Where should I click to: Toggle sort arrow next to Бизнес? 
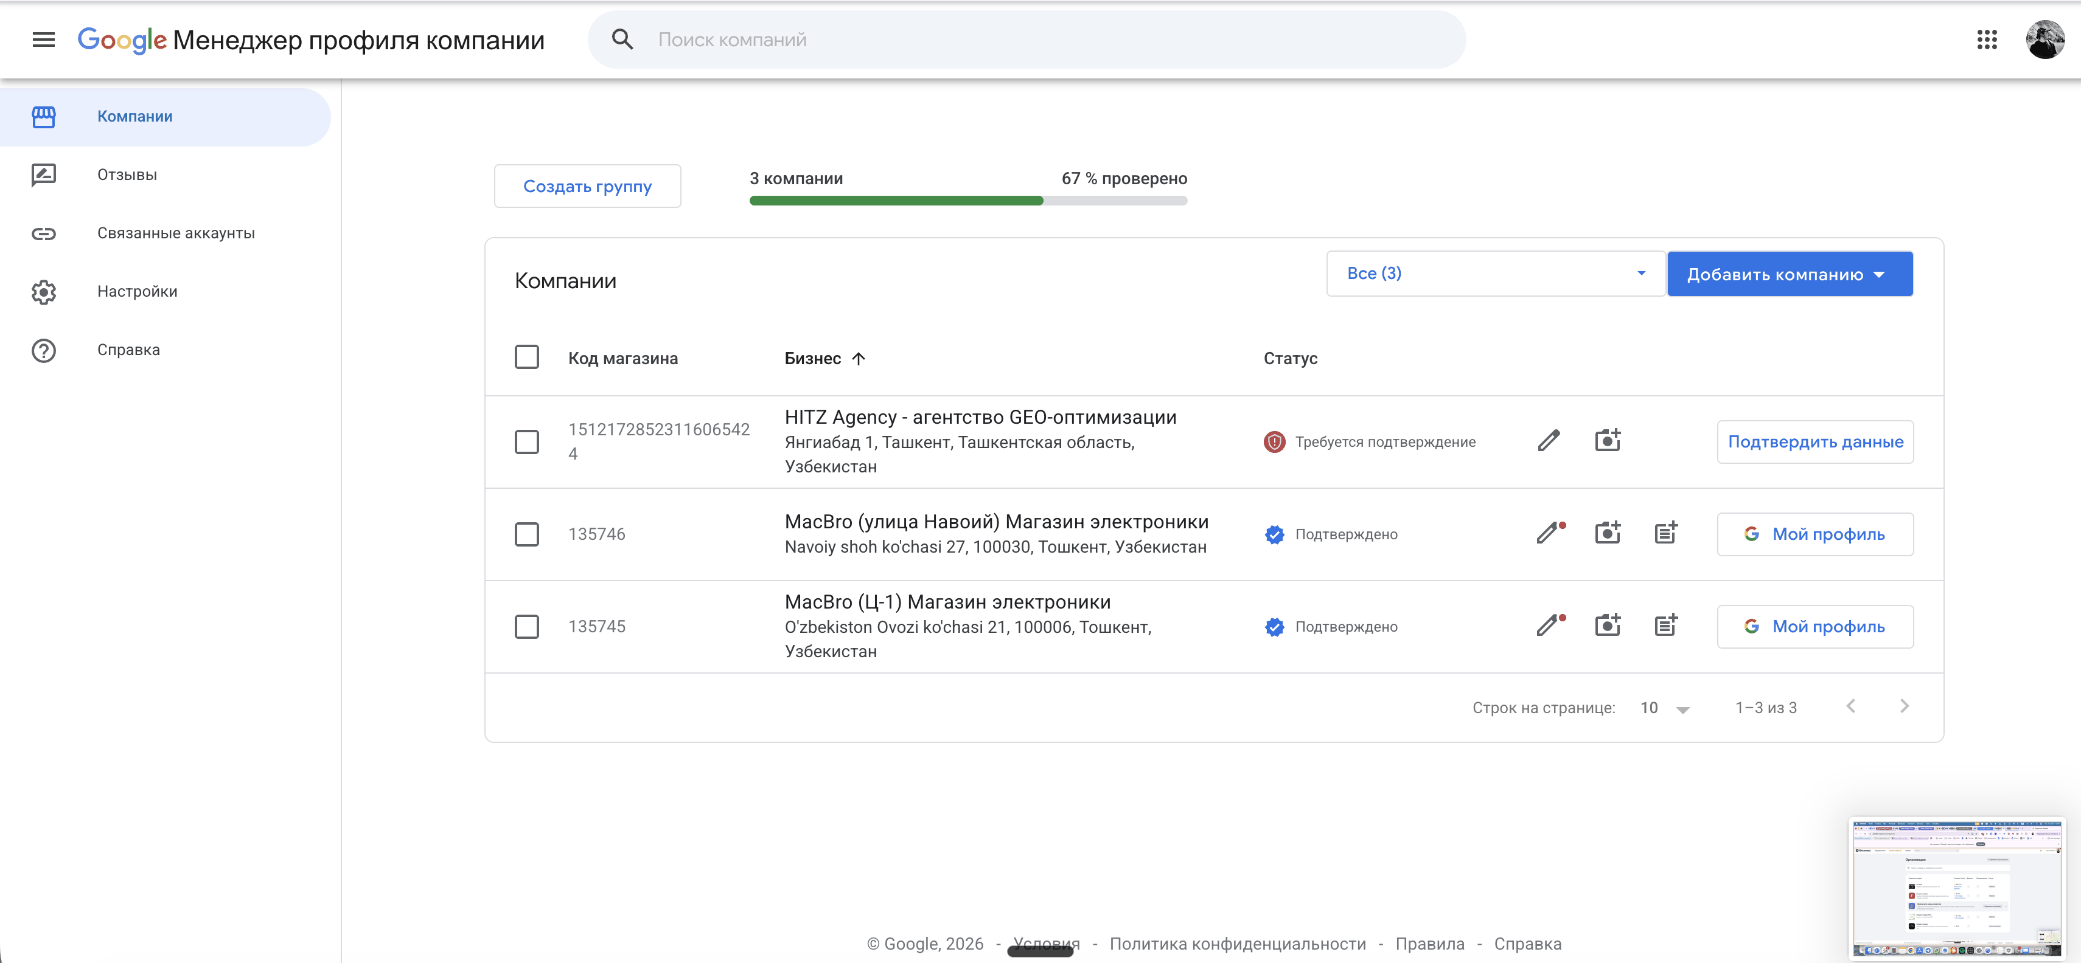pyautogui.click(x=858, y=359)
